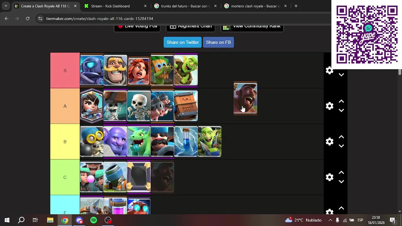This screenshot has height=226, width=402.
Task: Open settings gear for S tier row
Action: coord(329,71)
